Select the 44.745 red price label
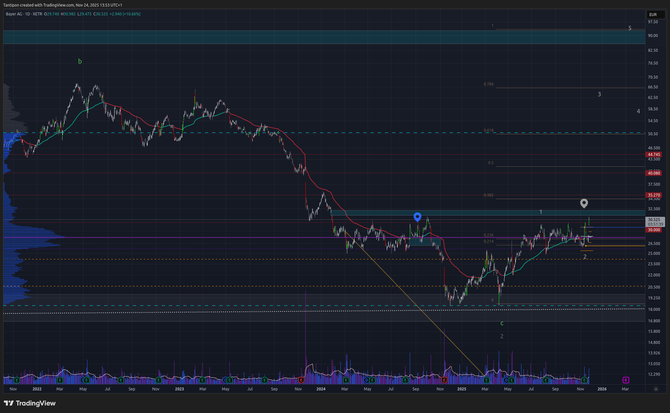 (654, 154)
